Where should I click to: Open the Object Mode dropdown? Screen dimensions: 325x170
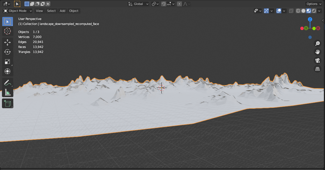point(17,11)
